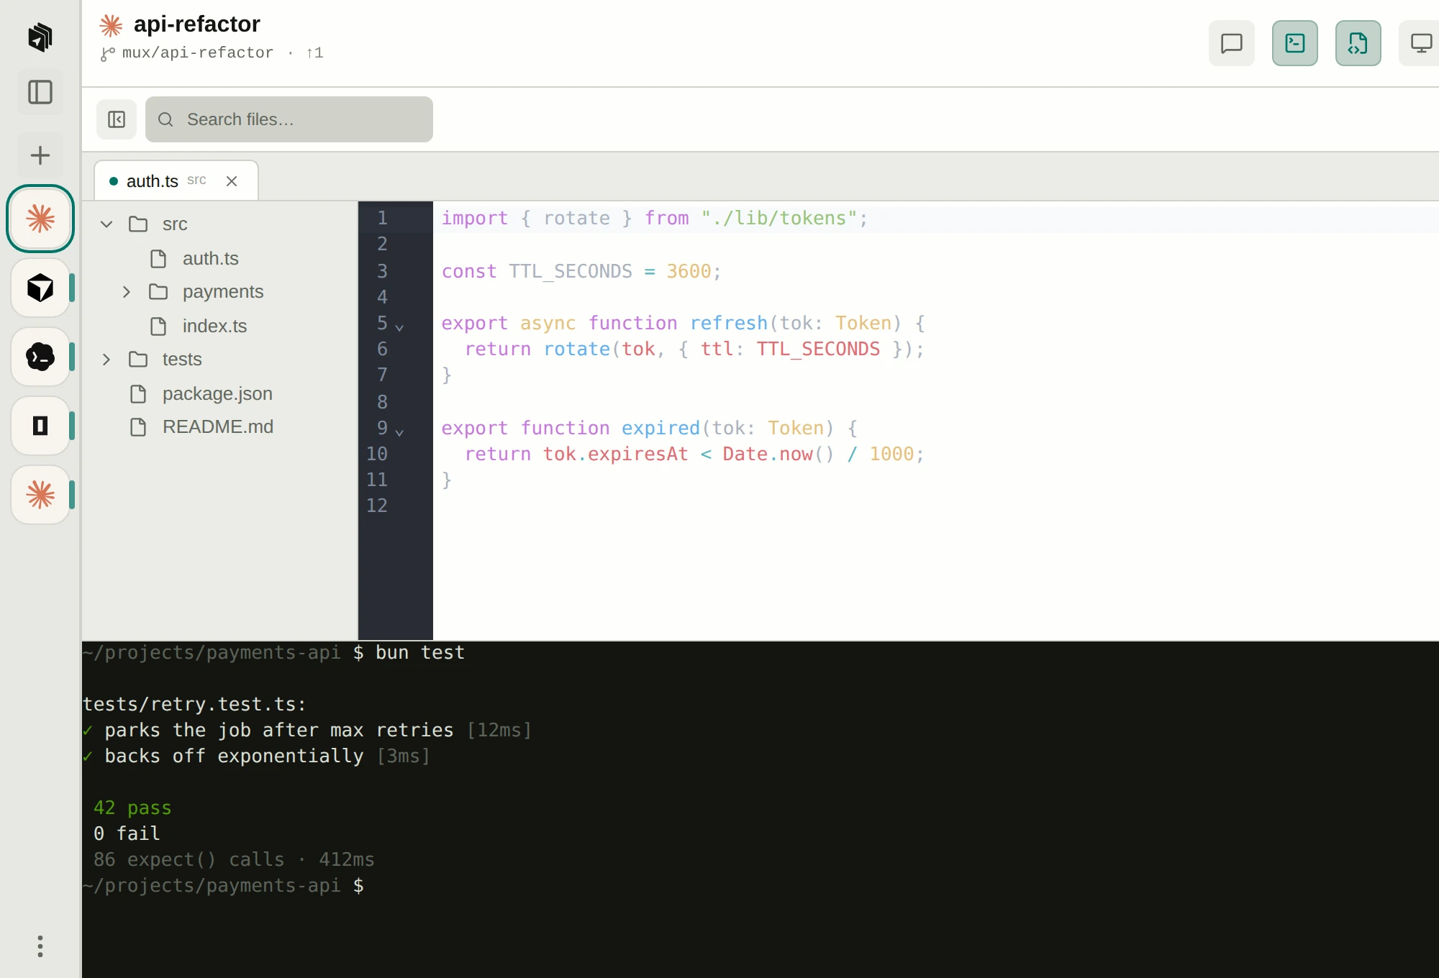This screenshot has height=978, width=1439.
Task: Select the tests folder
Action: [220, 360]
